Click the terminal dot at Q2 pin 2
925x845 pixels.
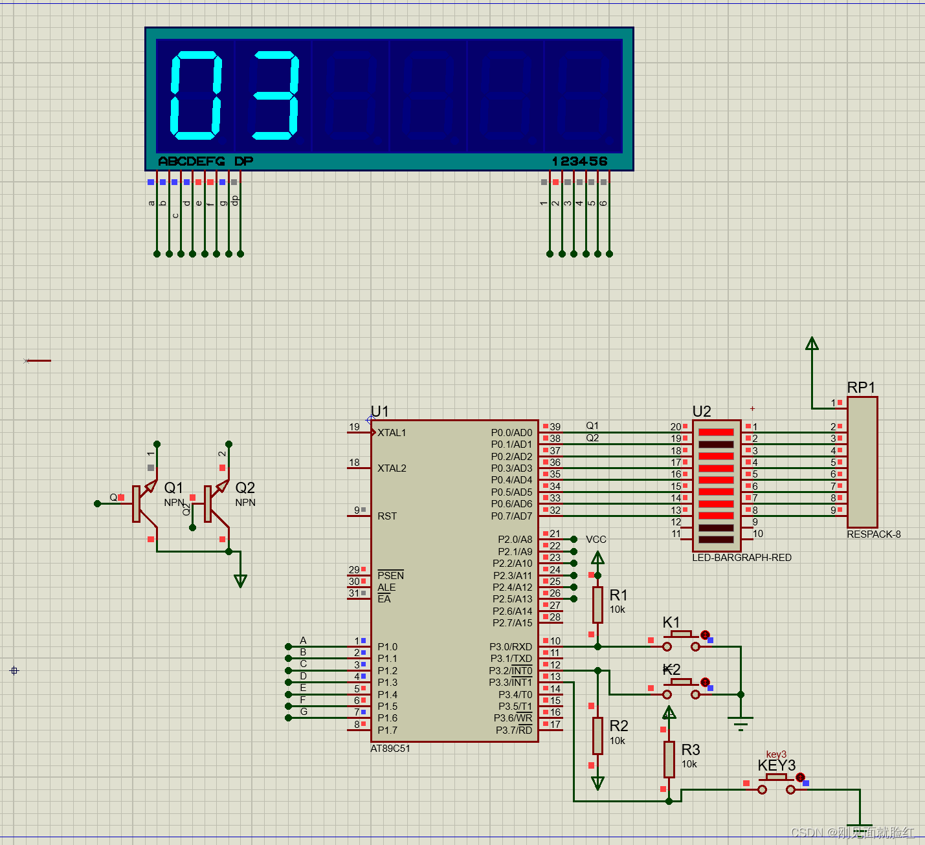coord(228,444)
